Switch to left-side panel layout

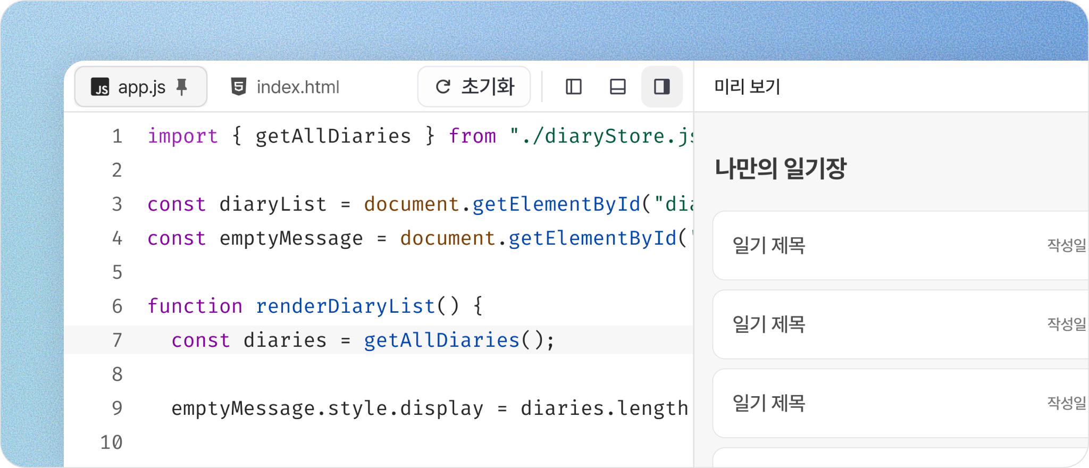pos(574,87)
